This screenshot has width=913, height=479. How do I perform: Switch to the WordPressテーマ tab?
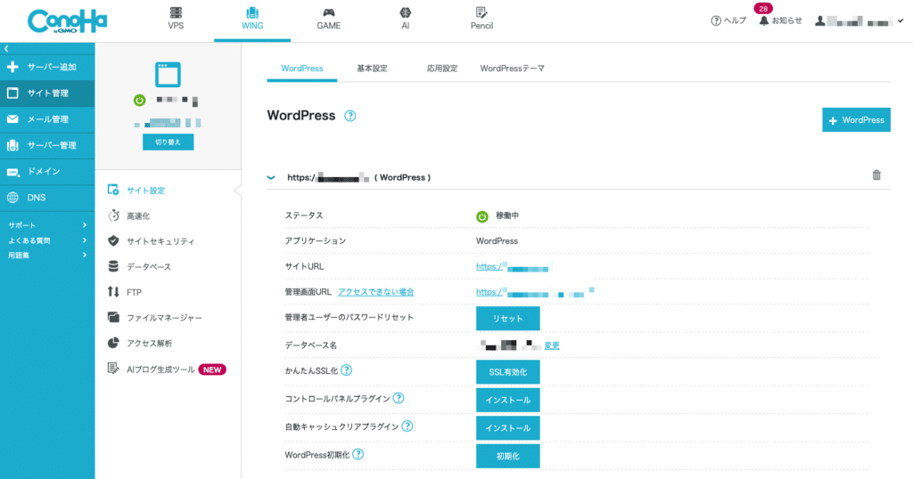513,69
